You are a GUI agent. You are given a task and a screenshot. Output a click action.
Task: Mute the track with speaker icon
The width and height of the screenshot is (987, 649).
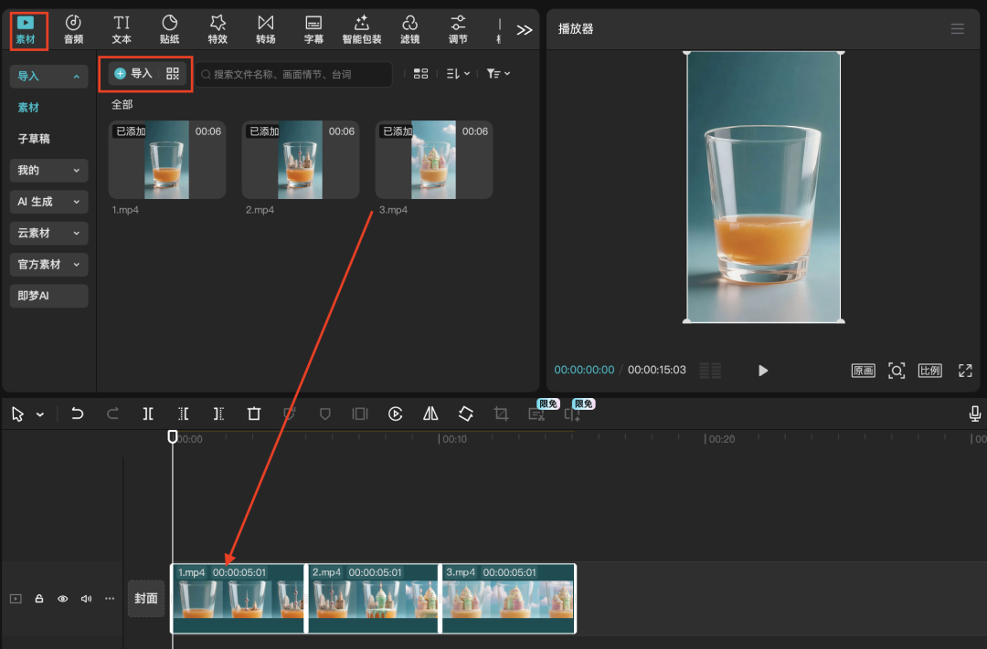pyautogui.click(x=86, y=599)
